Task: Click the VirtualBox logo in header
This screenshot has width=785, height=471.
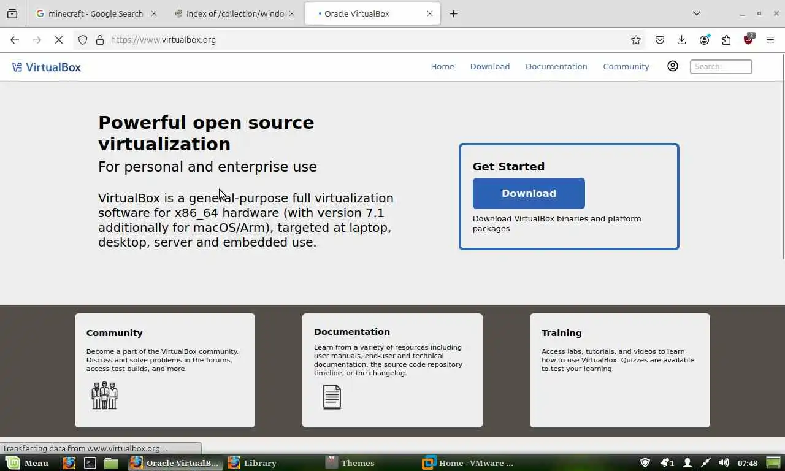Action: pyautogui.click(x=47, y=67)
